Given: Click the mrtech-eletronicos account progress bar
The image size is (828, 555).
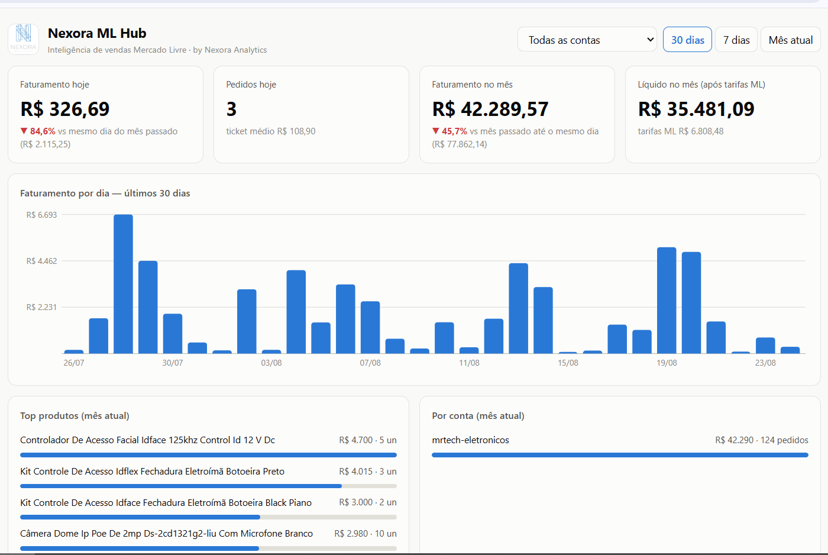Looking at the screenshot, I should coord(620,455).
